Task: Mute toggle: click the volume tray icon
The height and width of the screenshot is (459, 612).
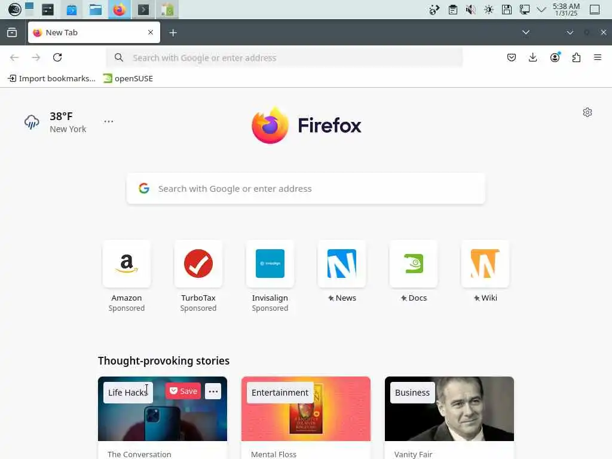Action: coord(471,10)
